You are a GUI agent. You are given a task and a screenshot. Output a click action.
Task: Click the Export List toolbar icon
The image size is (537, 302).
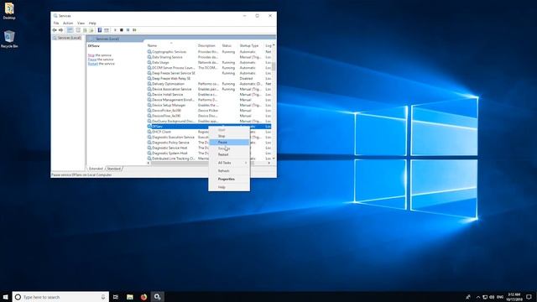click(91, 30)
